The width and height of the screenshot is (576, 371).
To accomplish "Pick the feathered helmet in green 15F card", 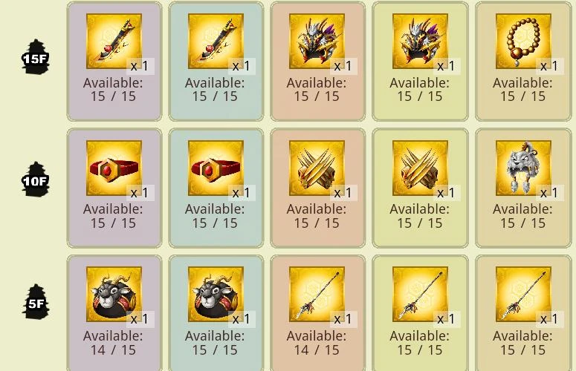I will tap(420, 41).
